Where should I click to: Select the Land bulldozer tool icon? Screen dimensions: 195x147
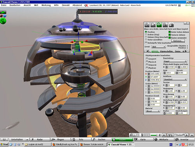[171, 25]
